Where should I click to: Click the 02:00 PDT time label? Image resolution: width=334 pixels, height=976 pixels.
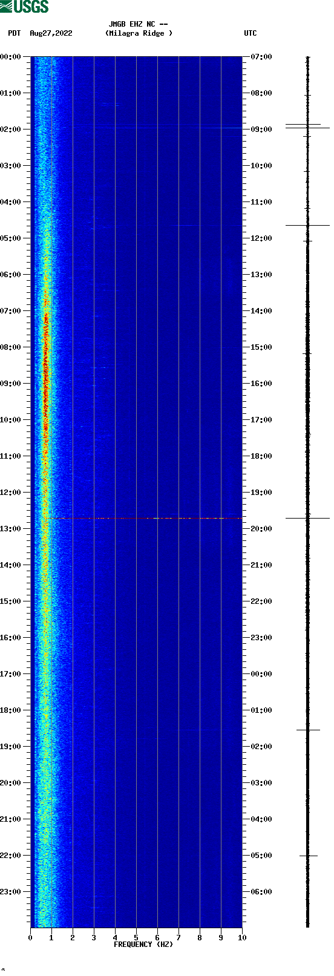tap(11, 129)
